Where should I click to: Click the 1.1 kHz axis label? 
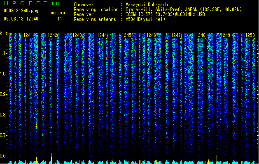pos(3,53)
